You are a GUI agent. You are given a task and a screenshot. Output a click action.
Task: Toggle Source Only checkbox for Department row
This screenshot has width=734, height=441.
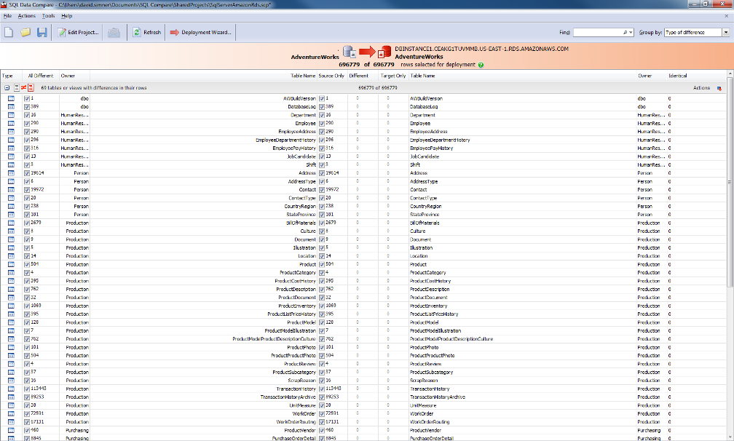point(322,115)
